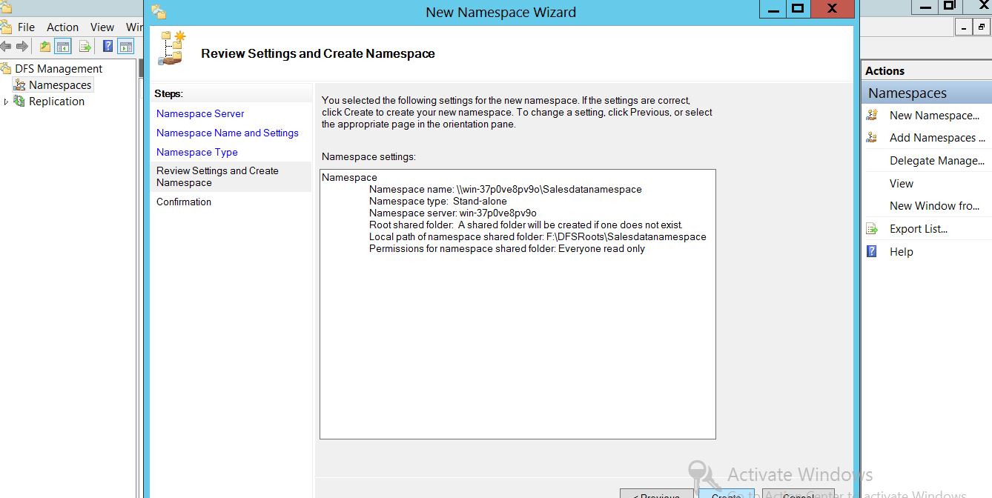Select Namespaces in the console tree
The image size is (992, 498).
[x=59, y=85]
